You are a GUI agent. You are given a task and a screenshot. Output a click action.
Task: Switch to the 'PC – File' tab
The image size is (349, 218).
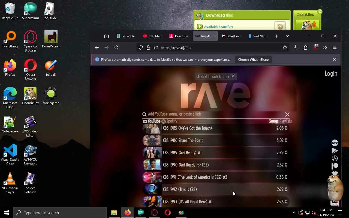(x=126, y=36)
